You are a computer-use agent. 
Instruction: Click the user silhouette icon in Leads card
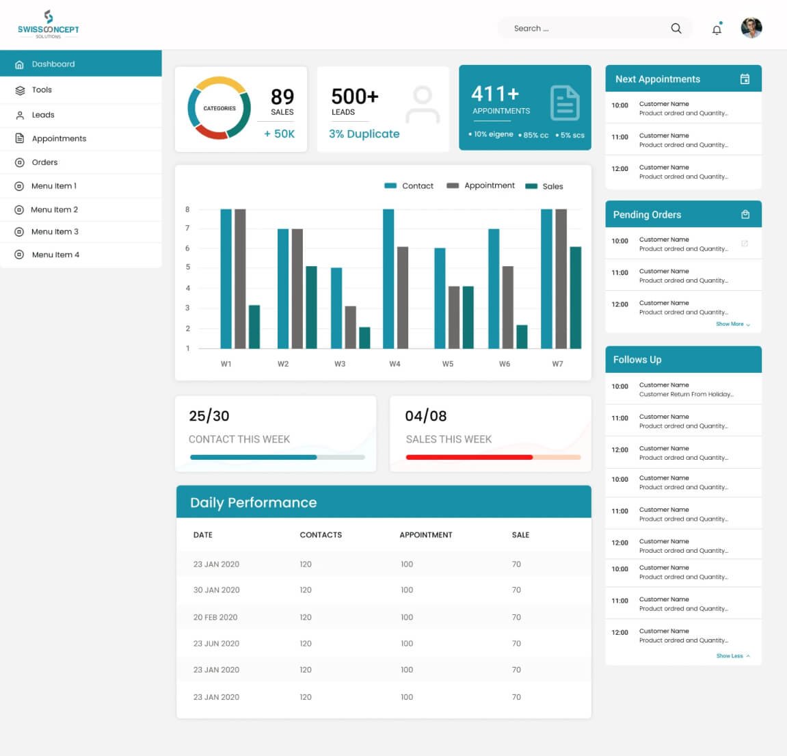click(x=423, y=104)
